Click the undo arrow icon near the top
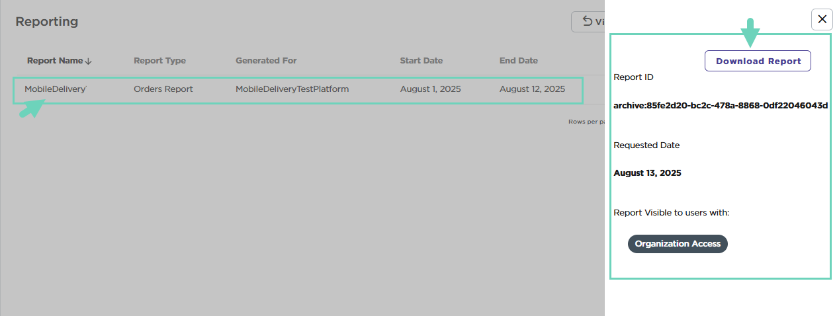The image size is (839, 316). tap(587, 21)
